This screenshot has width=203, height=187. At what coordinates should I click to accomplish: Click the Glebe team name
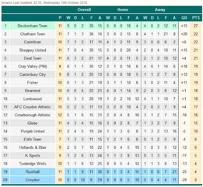pyautogui.click(x=32, y=123)
